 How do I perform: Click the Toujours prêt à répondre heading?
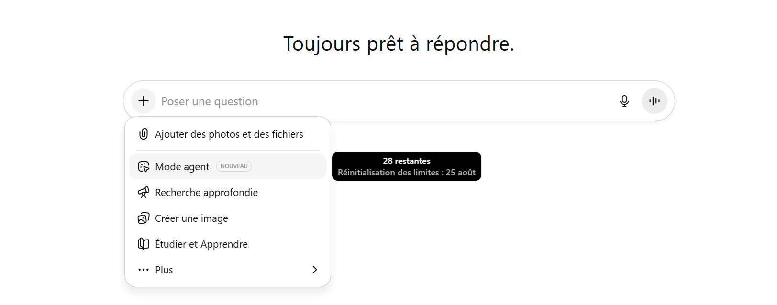click(399, 44)
